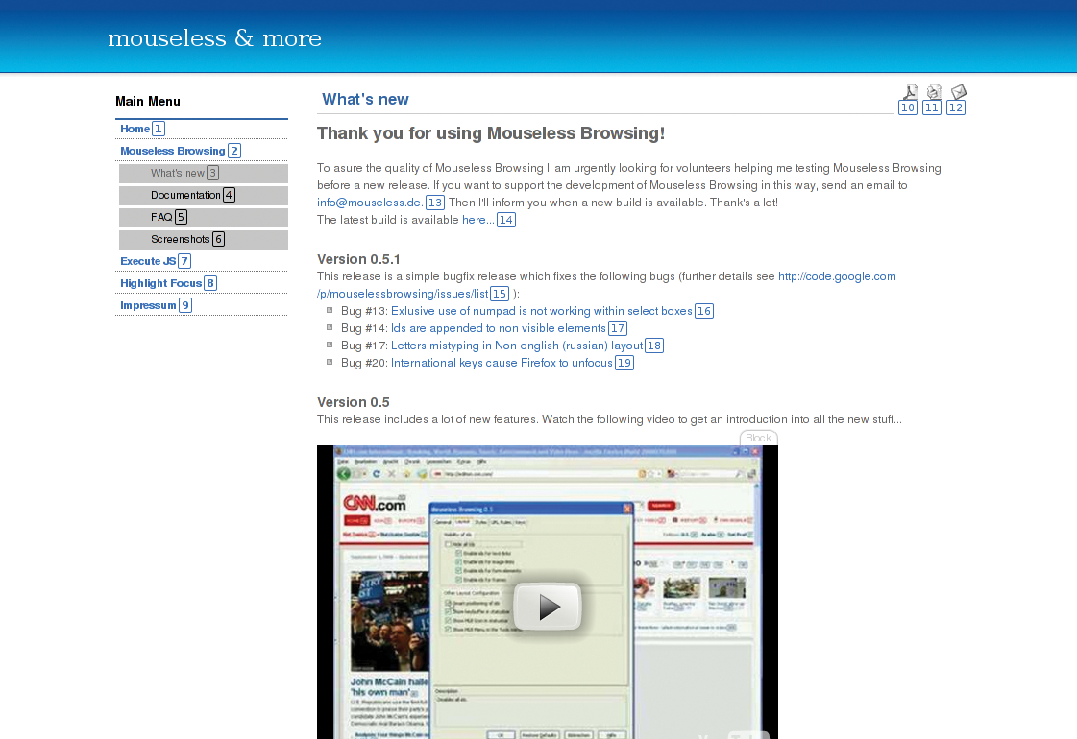The image size is (1077, 739).
Task: Open the Impressum menu item
Action: click(x=148, y=305)
